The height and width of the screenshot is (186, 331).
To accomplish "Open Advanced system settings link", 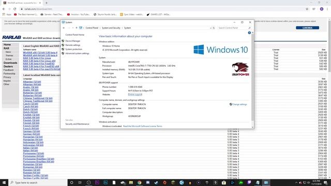I will click(77, 53).
